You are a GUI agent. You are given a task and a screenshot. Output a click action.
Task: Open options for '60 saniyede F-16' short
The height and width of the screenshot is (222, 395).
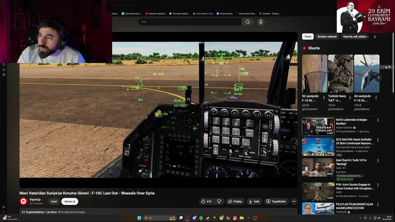click(376, 97)
